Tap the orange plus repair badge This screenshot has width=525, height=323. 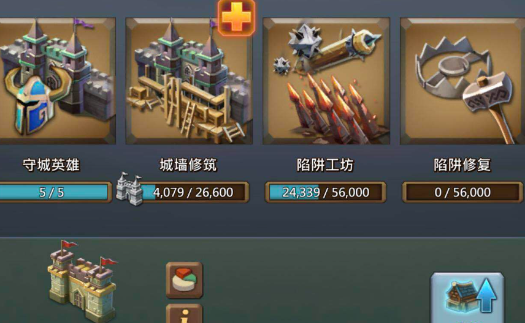pos(236,17)
